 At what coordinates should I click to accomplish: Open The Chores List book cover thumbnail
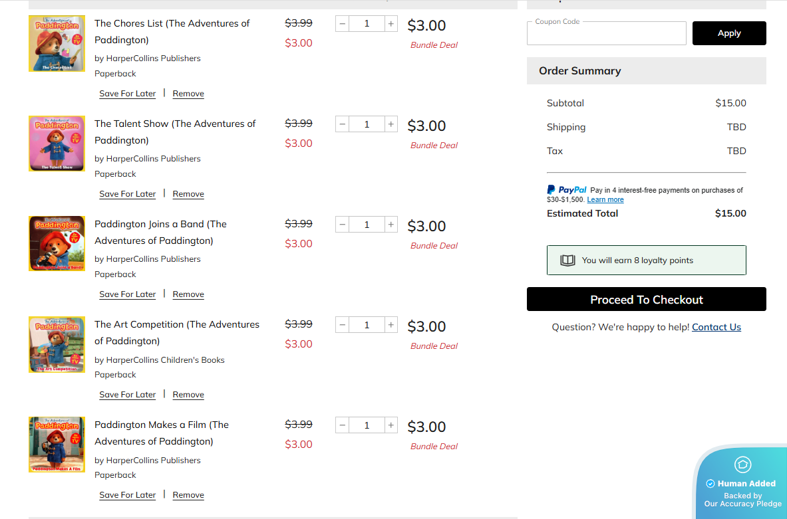click(x=57, y=43)
